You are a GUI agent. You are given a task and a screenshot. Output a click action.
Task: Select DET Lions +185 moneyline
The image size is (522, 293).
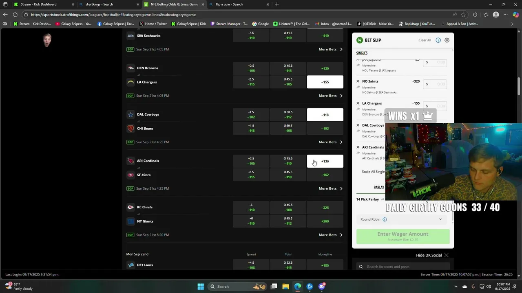coord(325,265)
